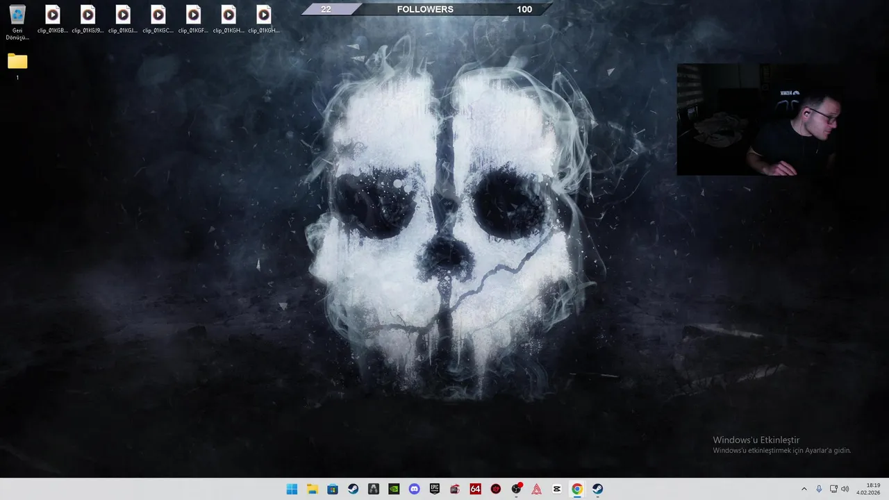Select the clip_01KGC video file
This screenshot has height=500, width=889.
coord(158,19)
